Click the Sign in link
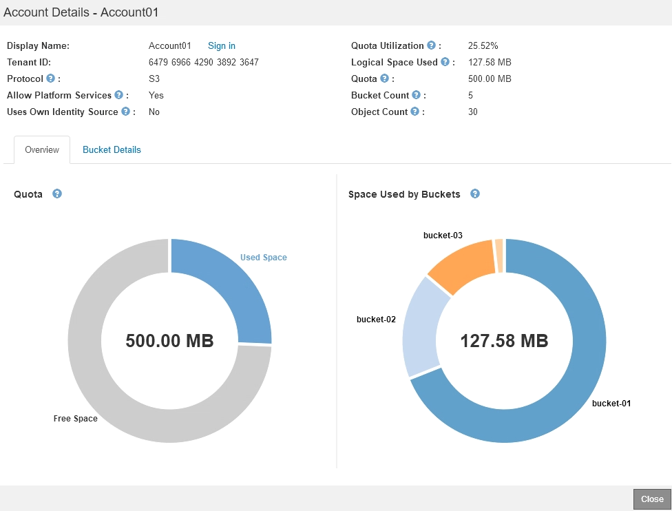672x511 pixels. pyautogui.click(x=222, y=45)
